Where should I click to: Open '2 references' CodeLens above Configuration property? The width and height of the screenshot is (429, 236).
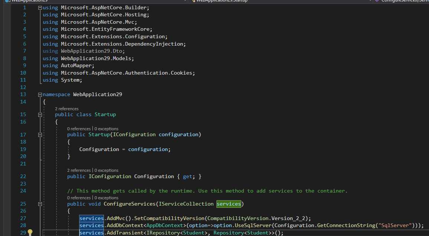point(79,170)
